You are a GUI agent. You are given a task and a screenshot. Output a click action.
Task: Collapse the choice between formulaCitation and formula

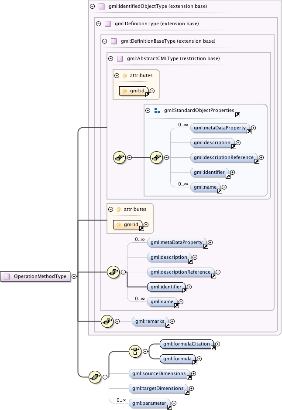click(x=145, y=351)
